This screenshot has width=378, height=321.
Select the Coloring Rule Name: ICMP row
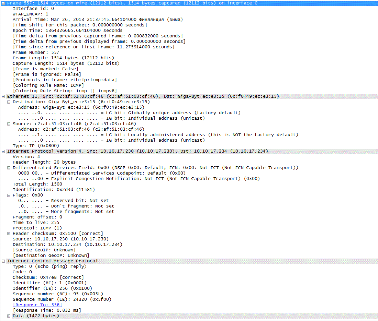[x=48, y=85]
